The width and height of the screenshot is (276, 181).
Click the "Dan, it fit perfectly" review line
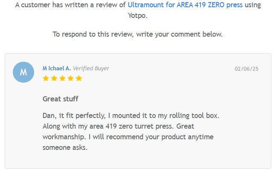pyautogui.click(x=131, y=115)
